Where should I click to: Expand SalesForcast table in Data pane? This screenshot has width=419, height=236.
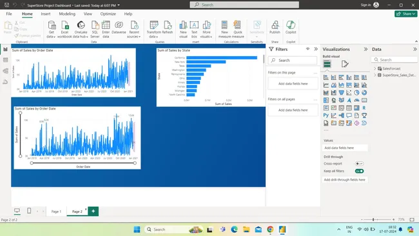click(x=375, y=69)
